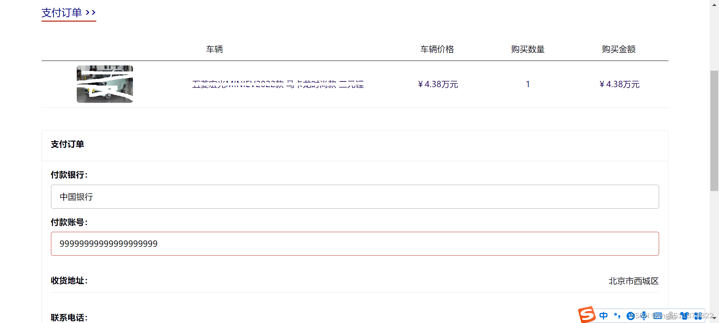Open the emoji smiley icon in IME bar
The height and width of the screenshot is (323, 719).
[631, 316]
